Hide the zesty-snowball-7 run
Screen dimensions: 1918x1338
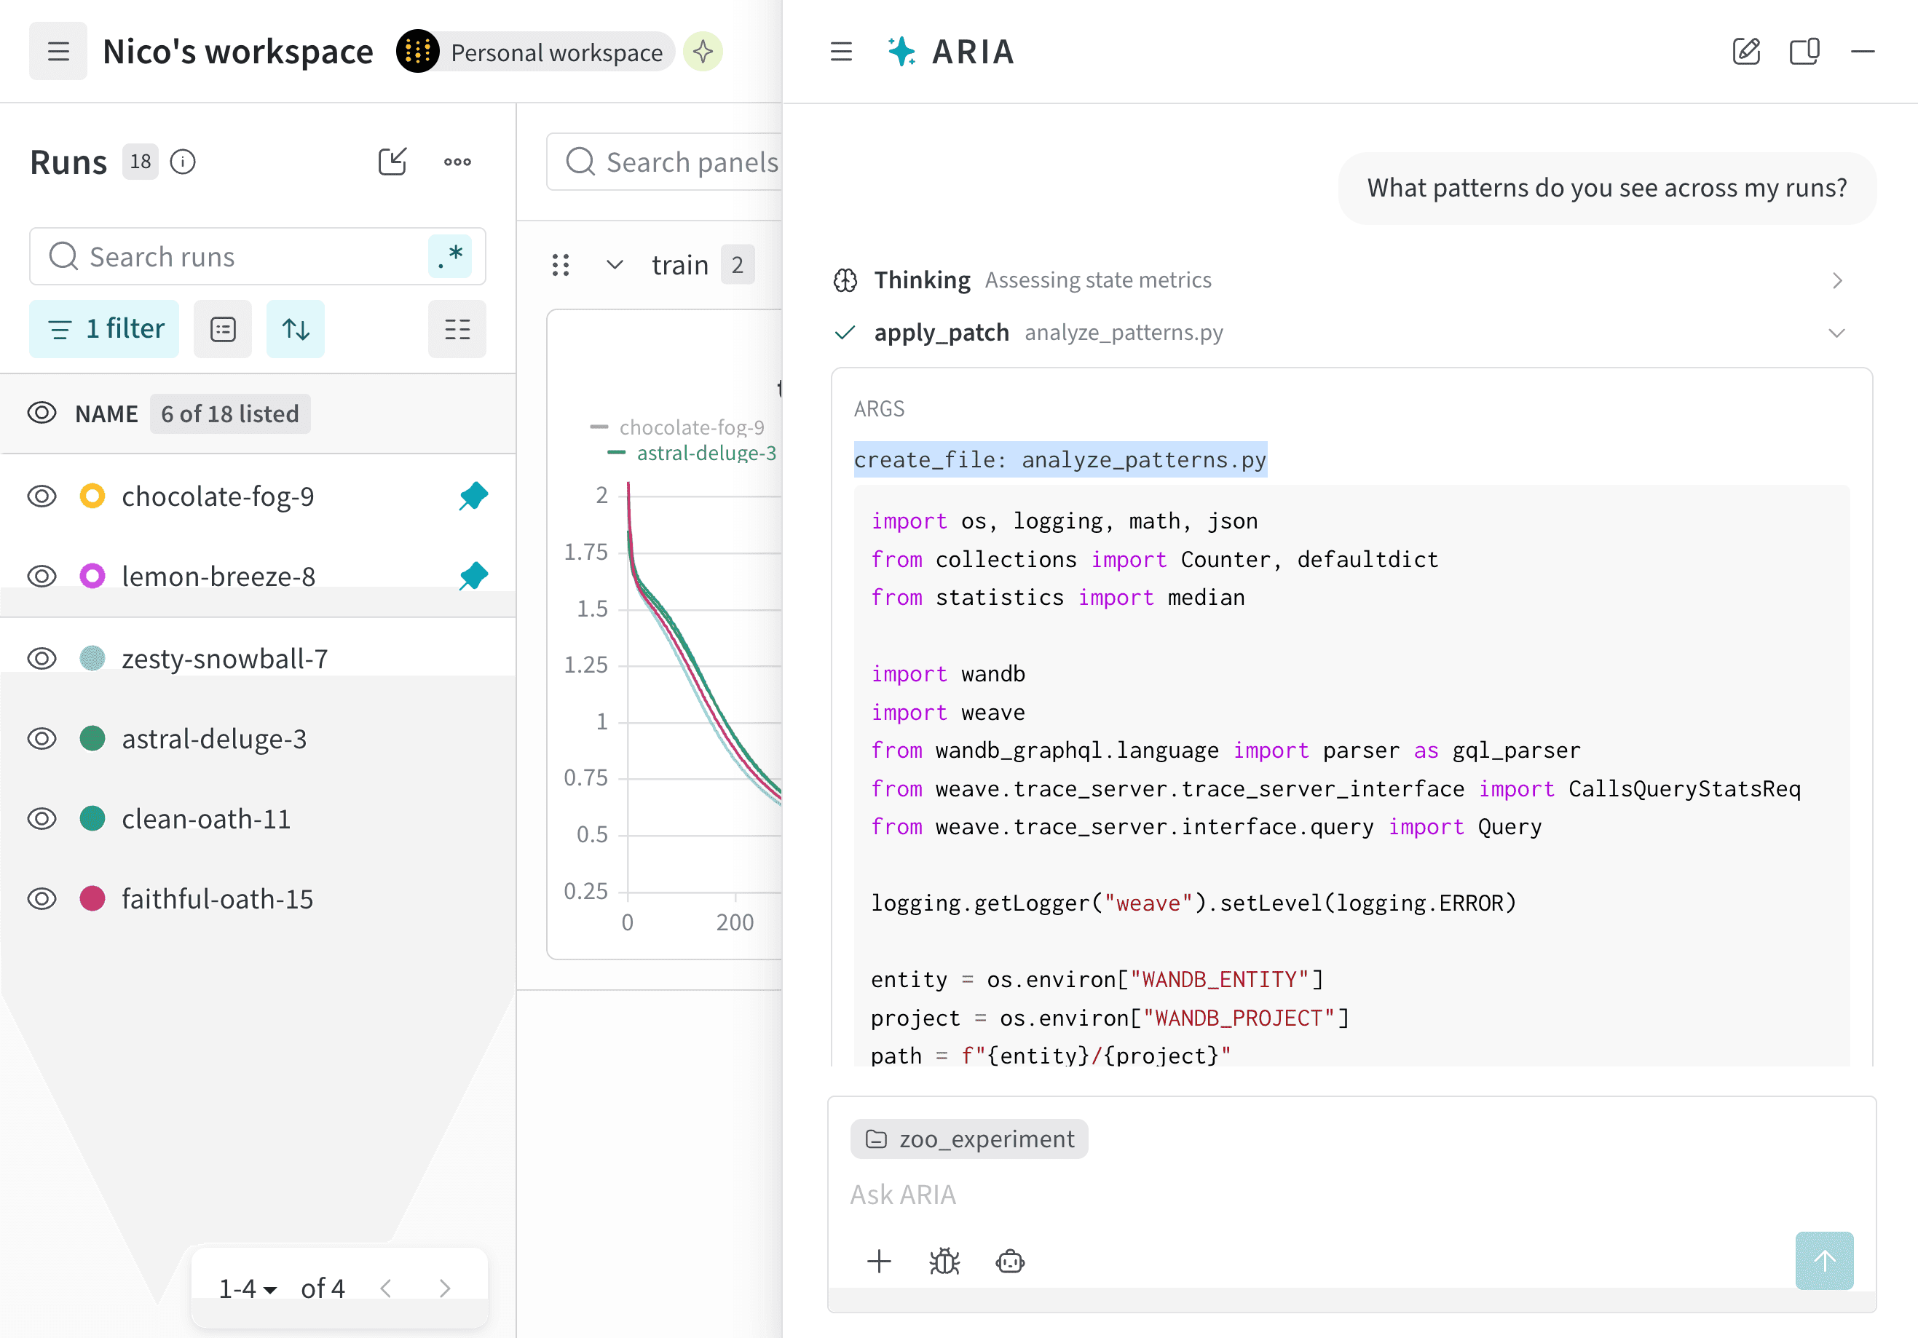pyautogui.click(x=42, y=658)
